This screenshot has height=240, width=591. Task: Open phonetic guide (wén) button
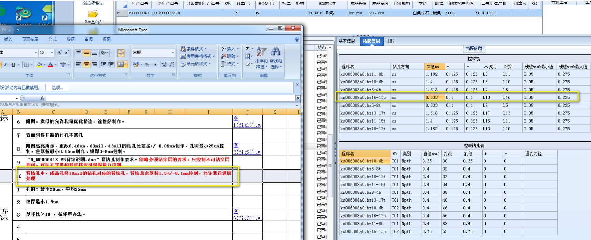coord(63,64)
